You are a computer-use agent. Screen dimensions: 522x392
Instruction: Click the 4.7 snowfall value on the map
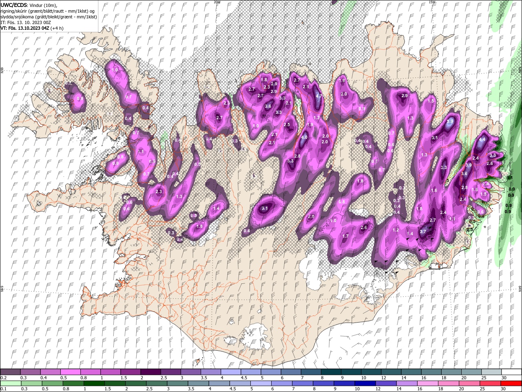tap(319, 96)
